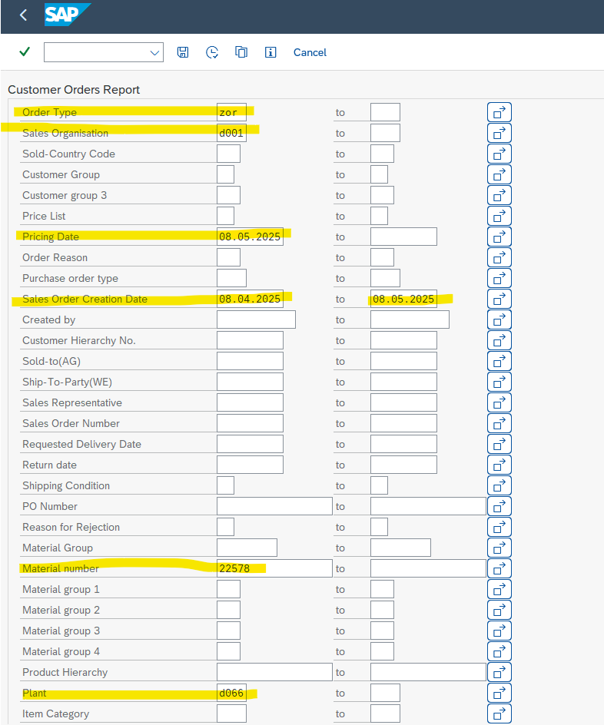Click the Pricing Date 'to' field

pyautogui.click(x=403, y=237)
